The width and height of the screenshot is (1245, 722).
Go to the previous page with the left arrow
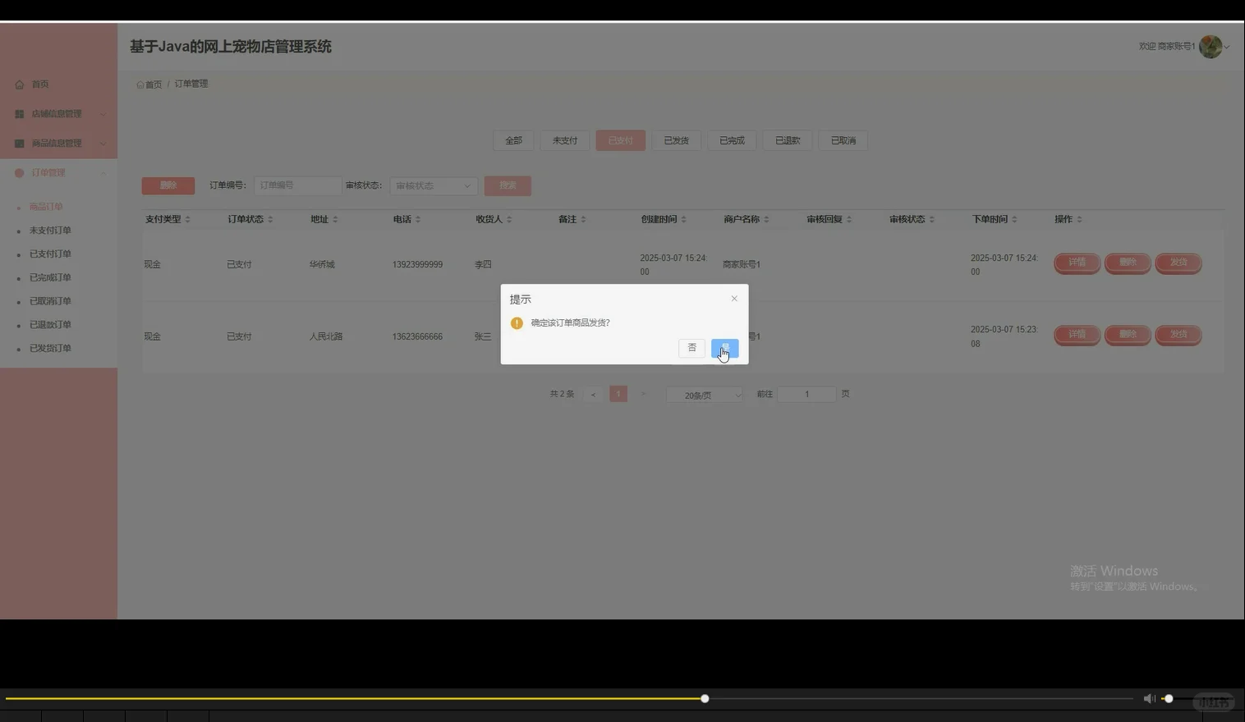593,395
